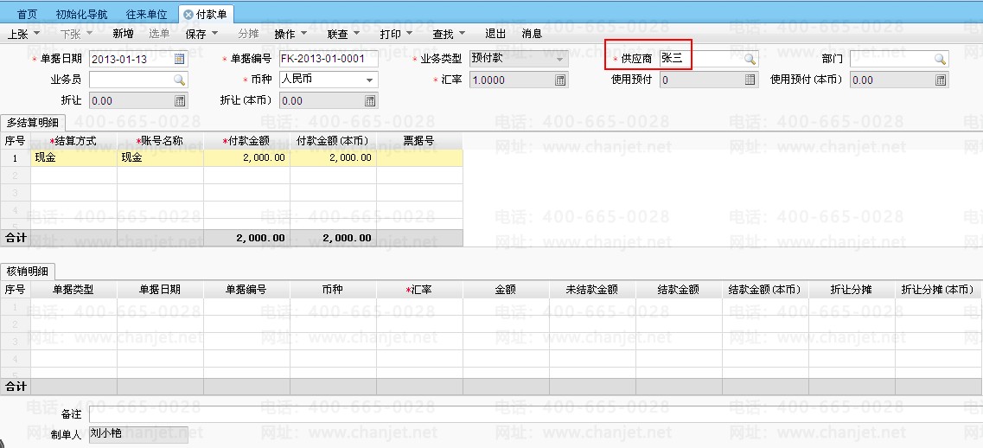Switch to 往来单位 tab
This screenshot has width=983, height=448.
[147, 15]
